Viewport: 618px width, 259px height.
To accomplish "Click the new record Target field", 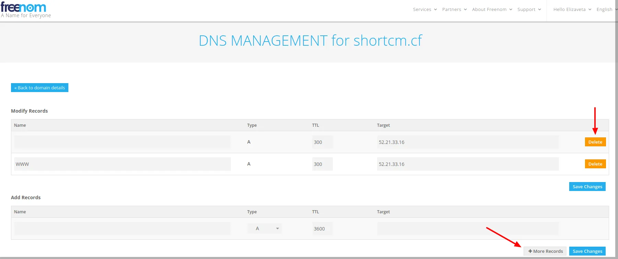I will click(x=468, y=228).
